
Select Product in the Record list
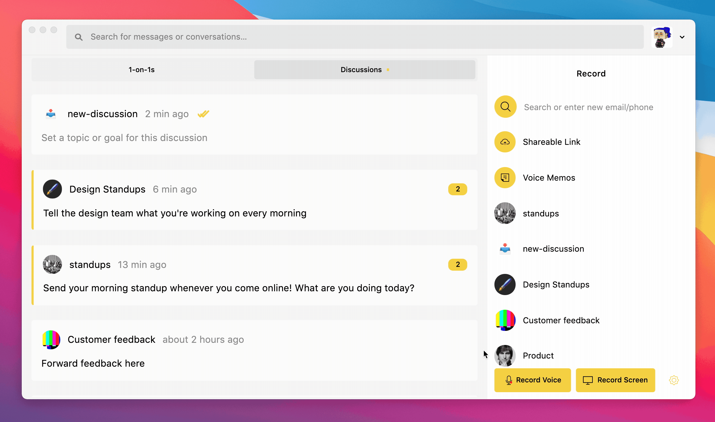(538, 356)
